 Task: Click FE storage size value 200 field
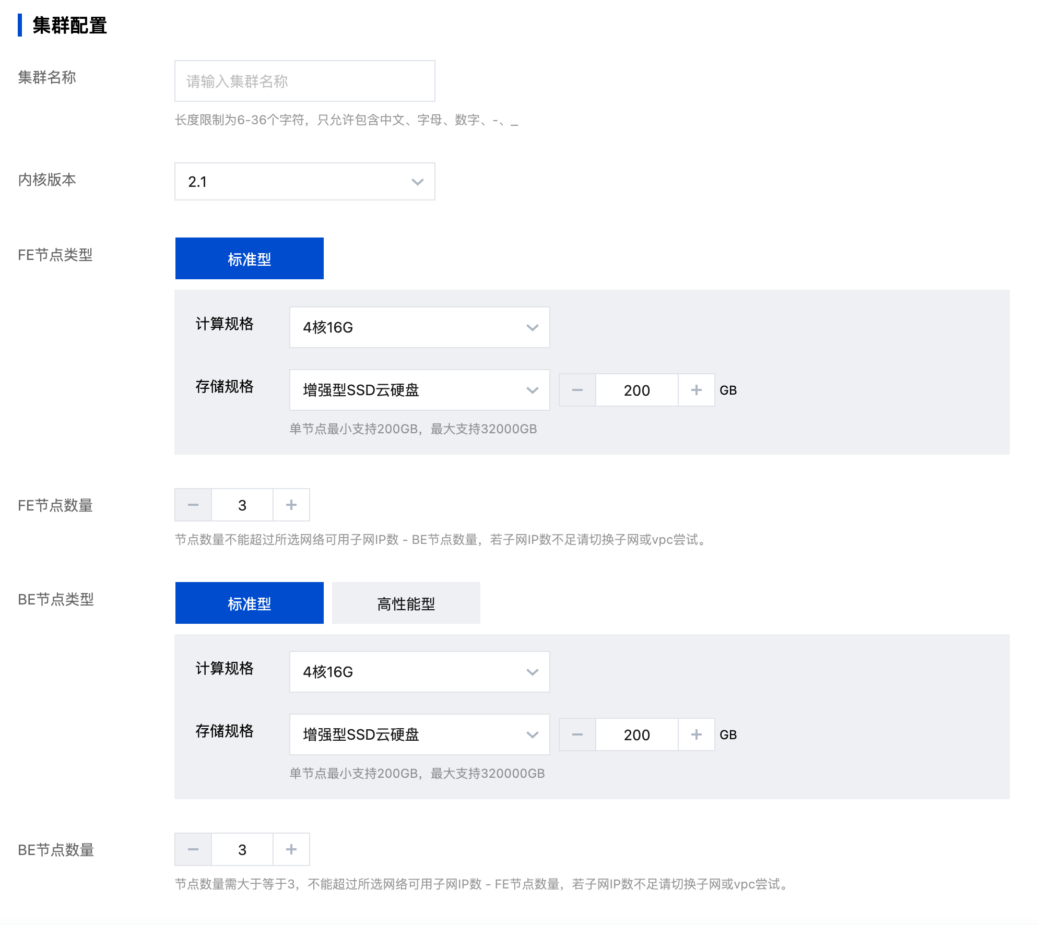pos(636,390)
